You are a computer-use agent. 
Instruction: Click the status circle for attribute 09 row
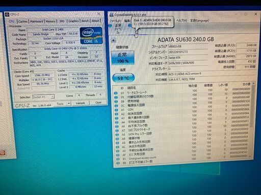(x=116, y=102)
